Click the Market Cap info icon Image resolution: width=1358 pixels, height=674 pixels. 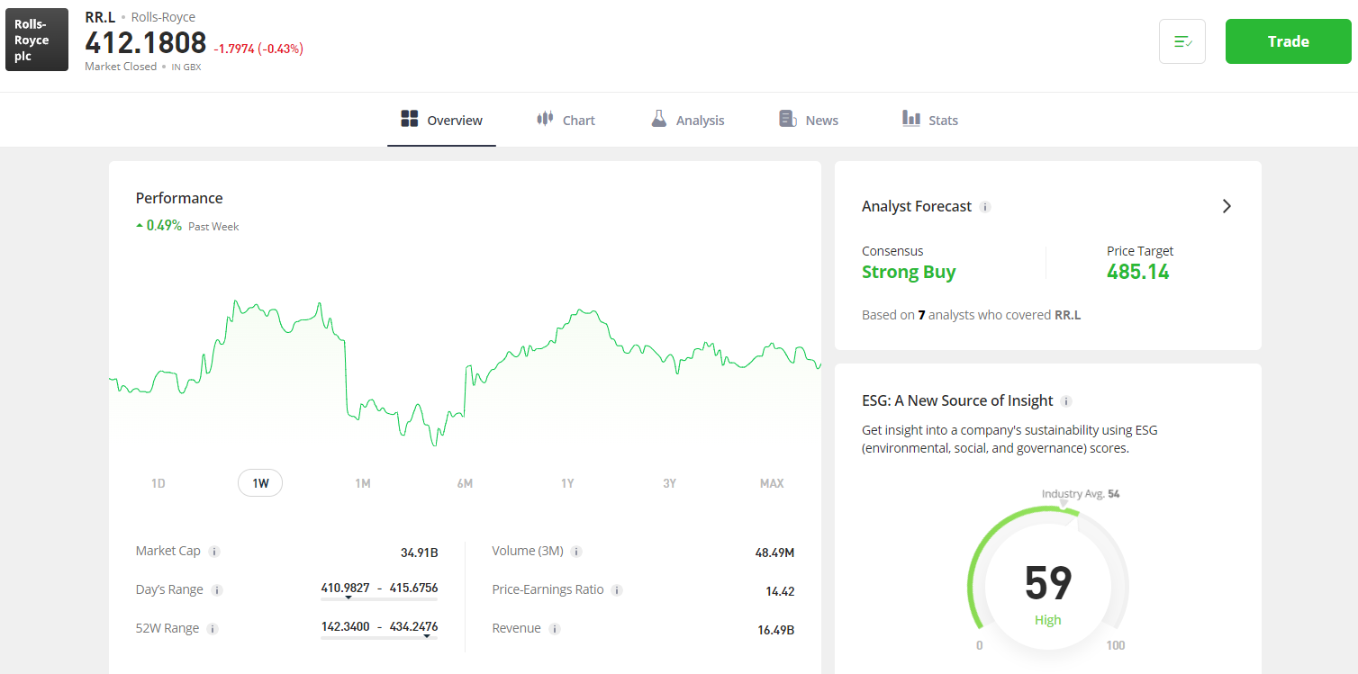[x=214, y=552]
